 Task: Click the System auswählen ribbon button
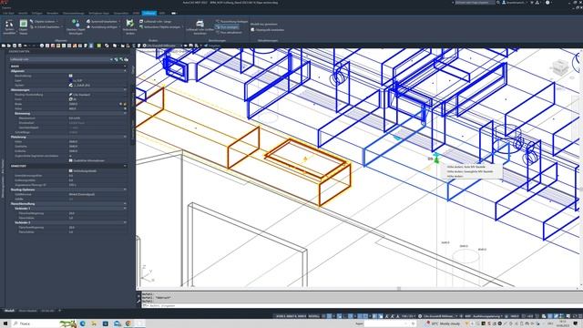(9, 26)
